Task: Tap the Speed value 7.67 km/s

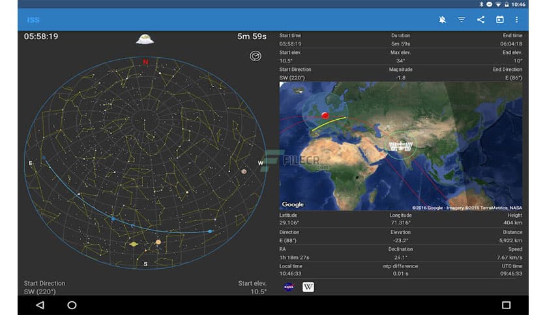Action: (x=510, y=258)
